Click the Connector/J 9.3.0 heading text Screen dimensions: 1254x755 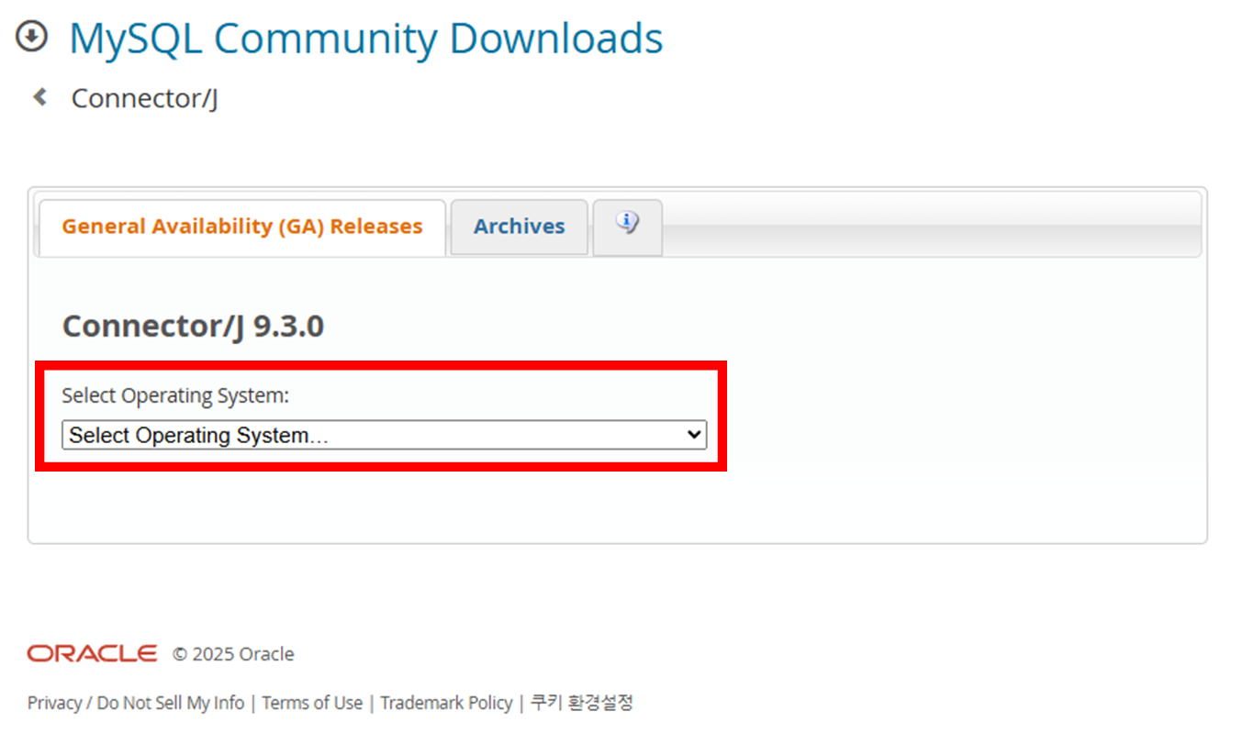tap(193, 326)
